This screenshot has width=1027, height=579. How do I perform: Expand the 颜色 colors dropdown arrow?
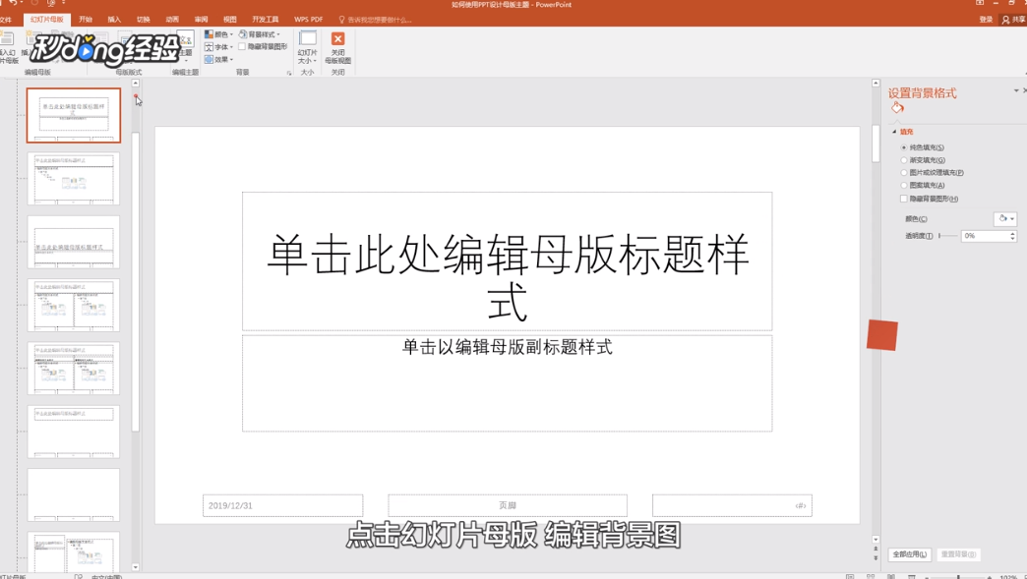point(231,34)
